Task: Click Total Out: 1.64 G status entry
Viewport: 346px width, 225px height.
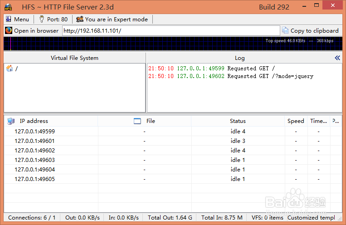Action: click(x=170, y=218)
